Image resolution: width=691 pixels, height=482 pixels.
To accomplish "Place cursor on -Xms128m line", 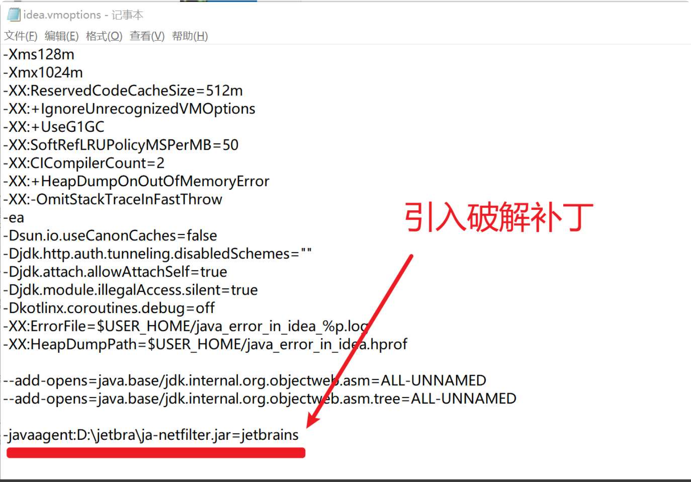I will pyautogui.click(x=39, y=55).
